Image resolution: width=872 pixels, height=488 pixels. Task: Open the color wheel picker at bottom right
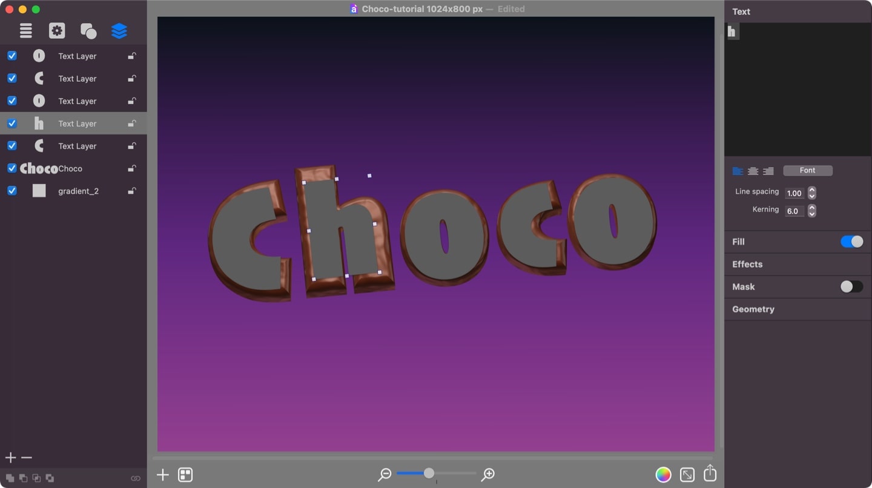tap(663, 475)
